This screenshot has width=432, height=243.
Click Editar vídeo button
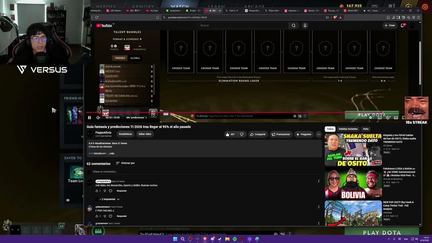tap(145, 134)
